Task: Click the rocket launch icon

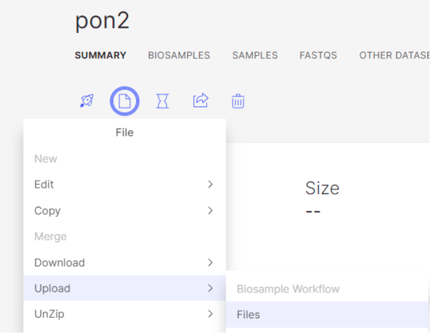Action: pyautogui.click(x=87, y=101)
